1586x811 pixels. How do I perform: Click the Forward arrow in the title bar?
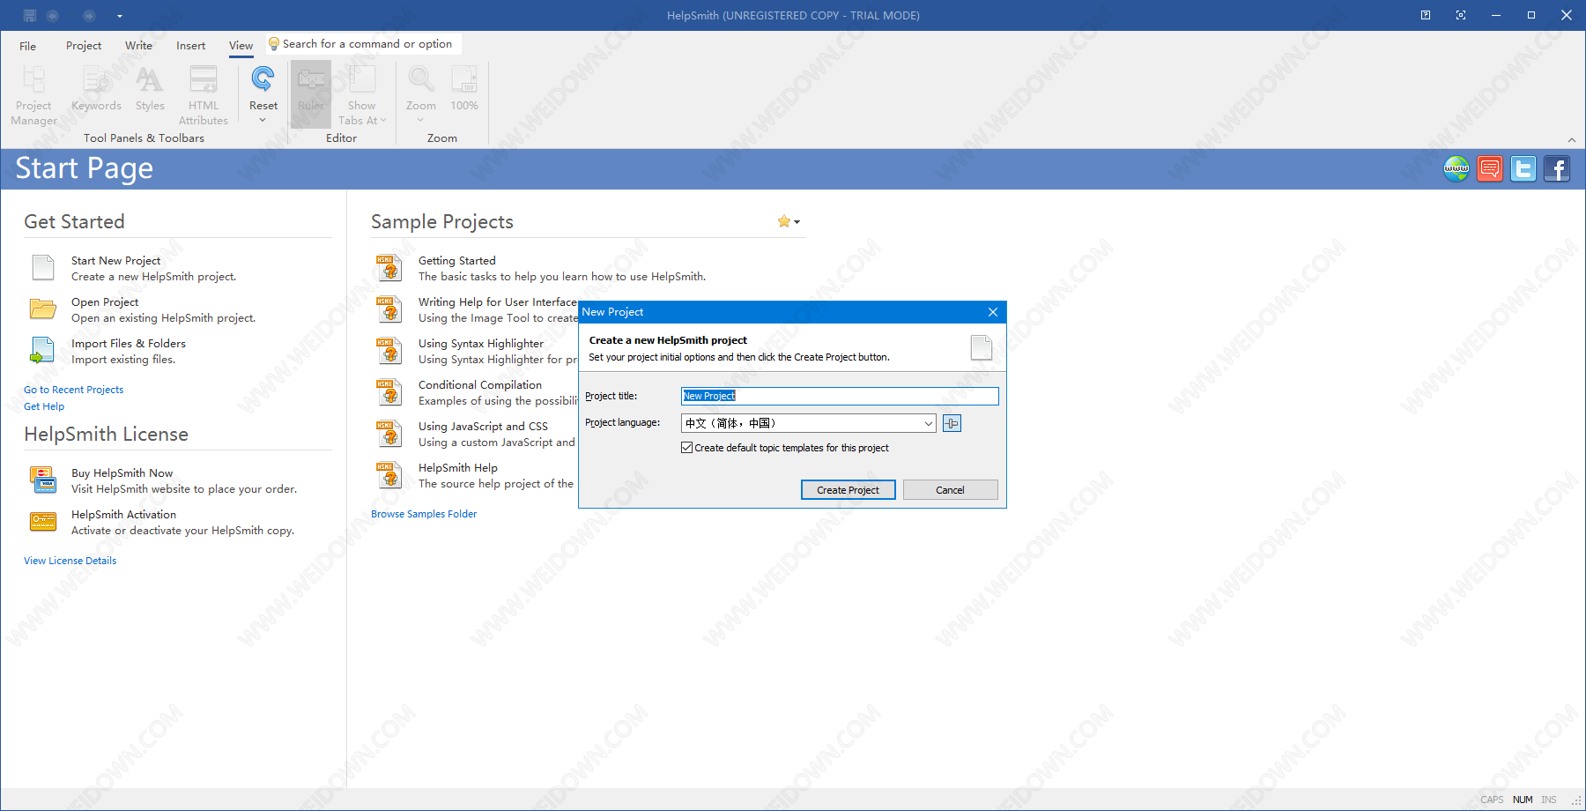click(89, 15)
